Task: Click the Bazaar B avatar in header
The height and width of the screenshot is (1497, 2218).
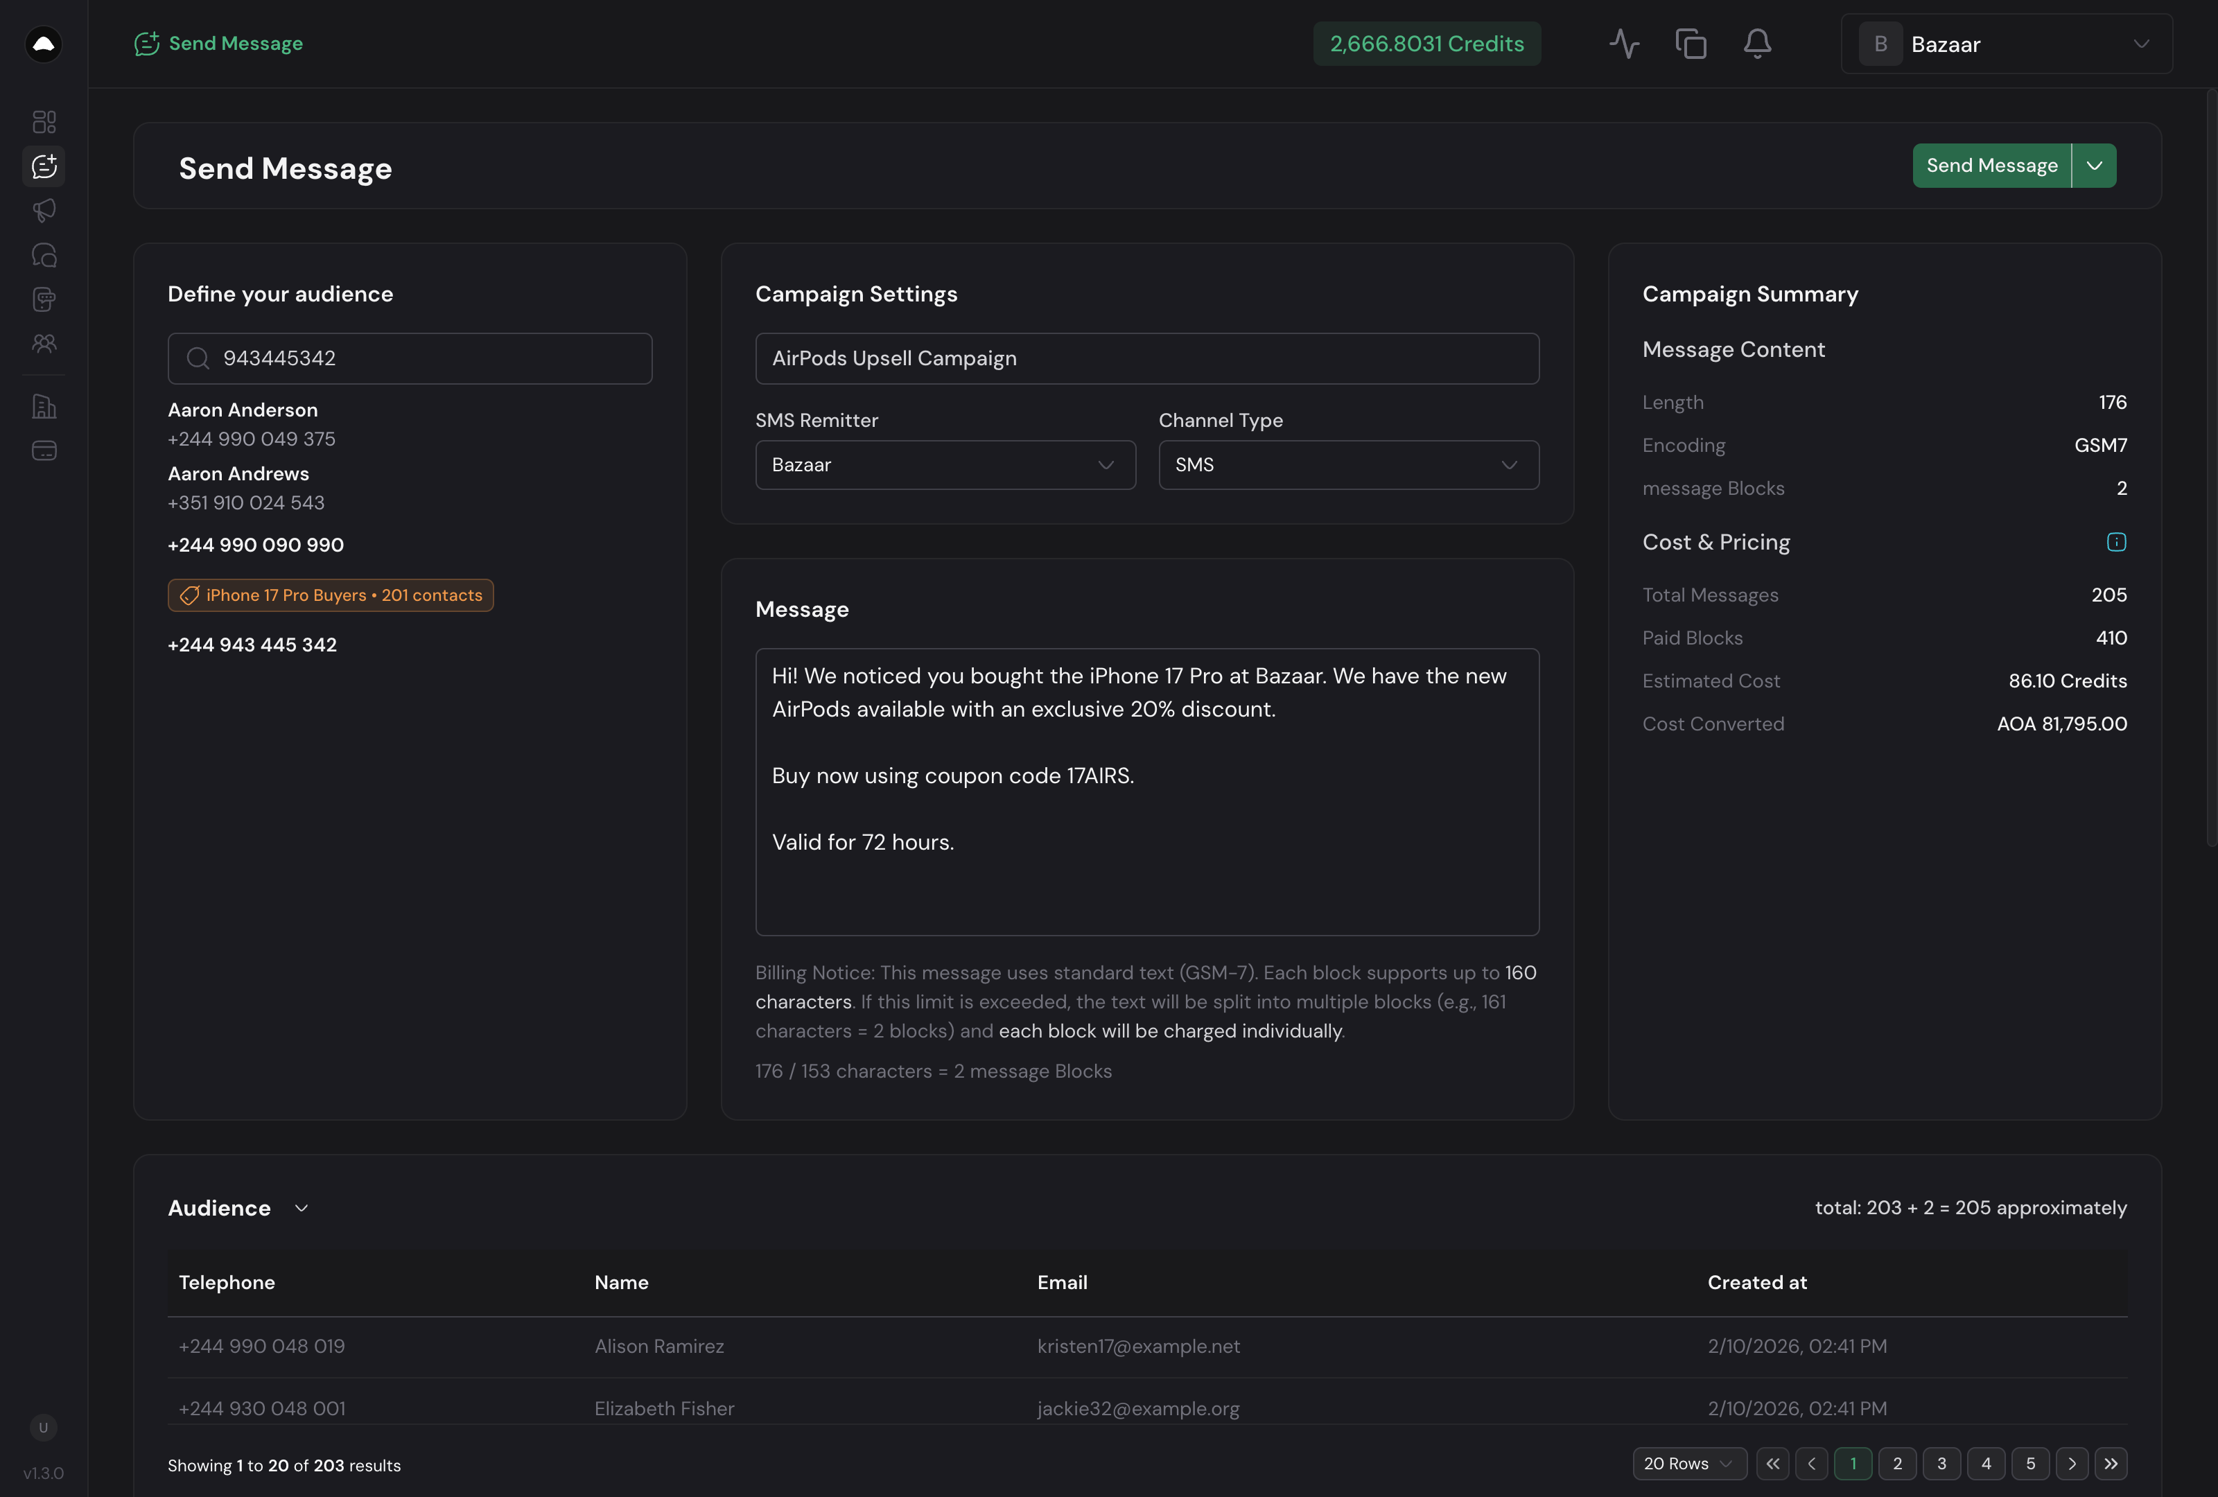Action: [x=1880, y=44]
